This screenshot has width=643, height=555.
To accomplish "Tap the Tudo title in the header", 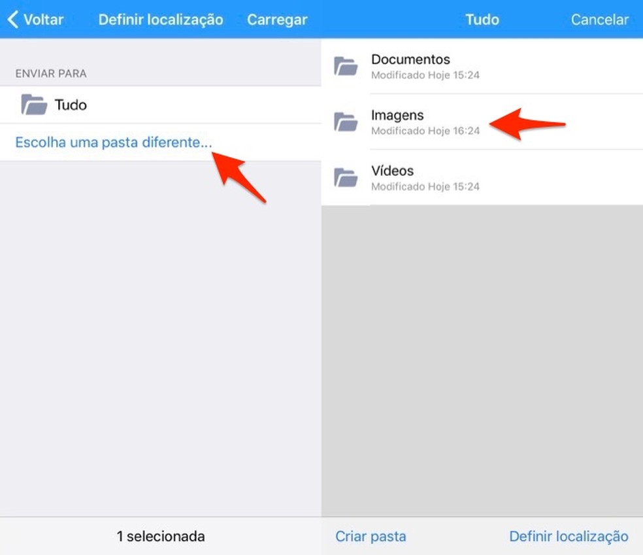I will tap(482, 19).
